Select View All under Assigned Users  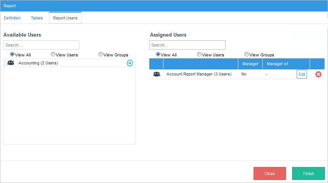pos(158,55)
